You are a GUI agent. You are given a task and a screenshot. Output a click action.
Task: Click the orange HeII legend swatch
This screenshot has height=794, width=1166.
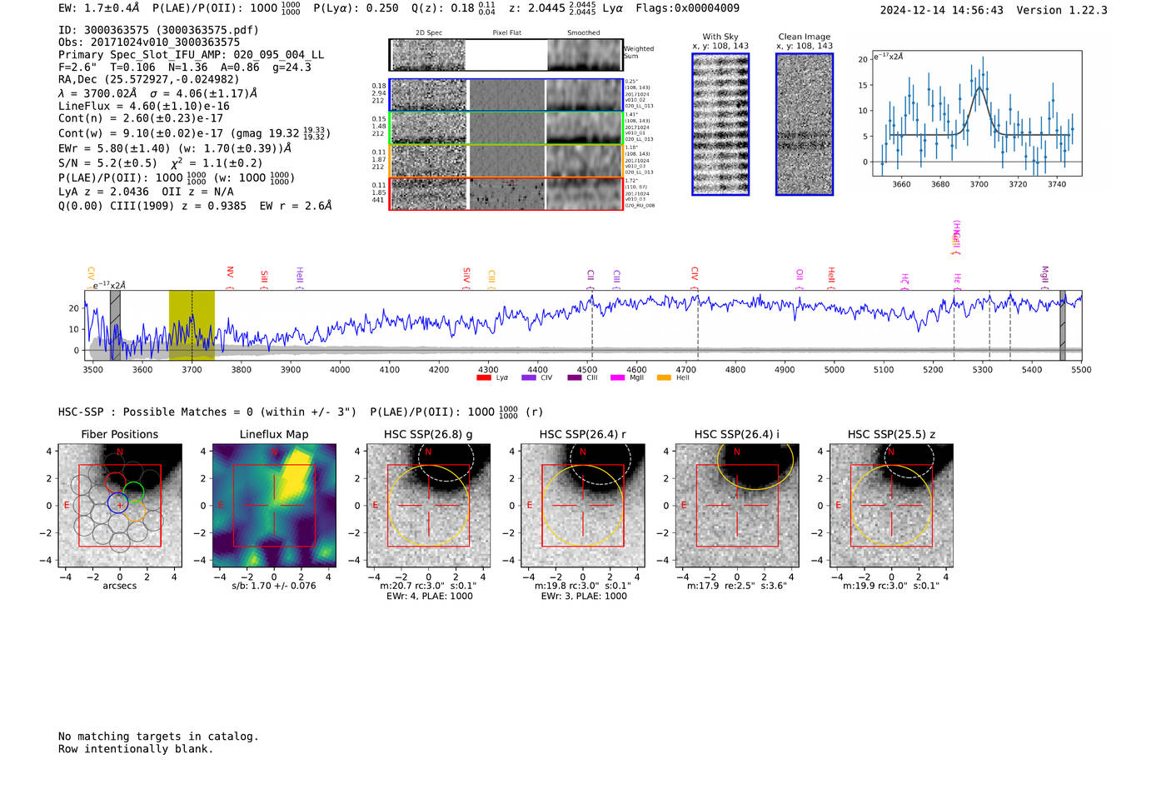[x=664, y=378]
